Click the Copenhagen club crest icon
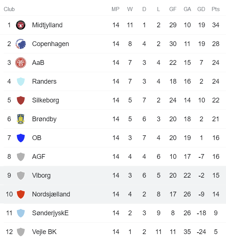 click(21, 44)
